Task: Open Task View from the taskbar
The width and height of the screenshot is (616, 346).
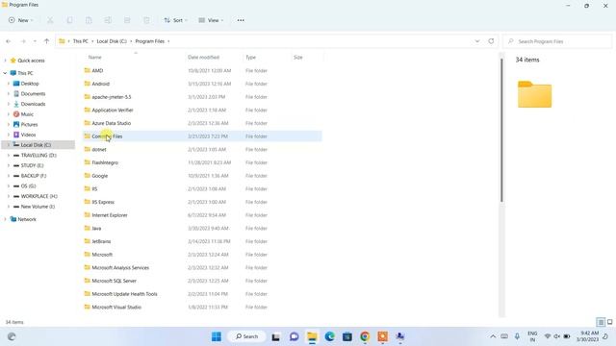Action: pos(276,336)
